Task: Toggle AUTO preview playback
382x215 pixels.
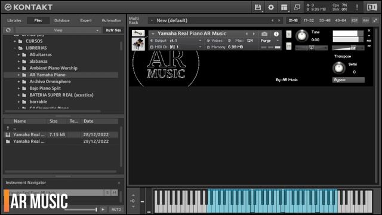Action: [116, 210]
